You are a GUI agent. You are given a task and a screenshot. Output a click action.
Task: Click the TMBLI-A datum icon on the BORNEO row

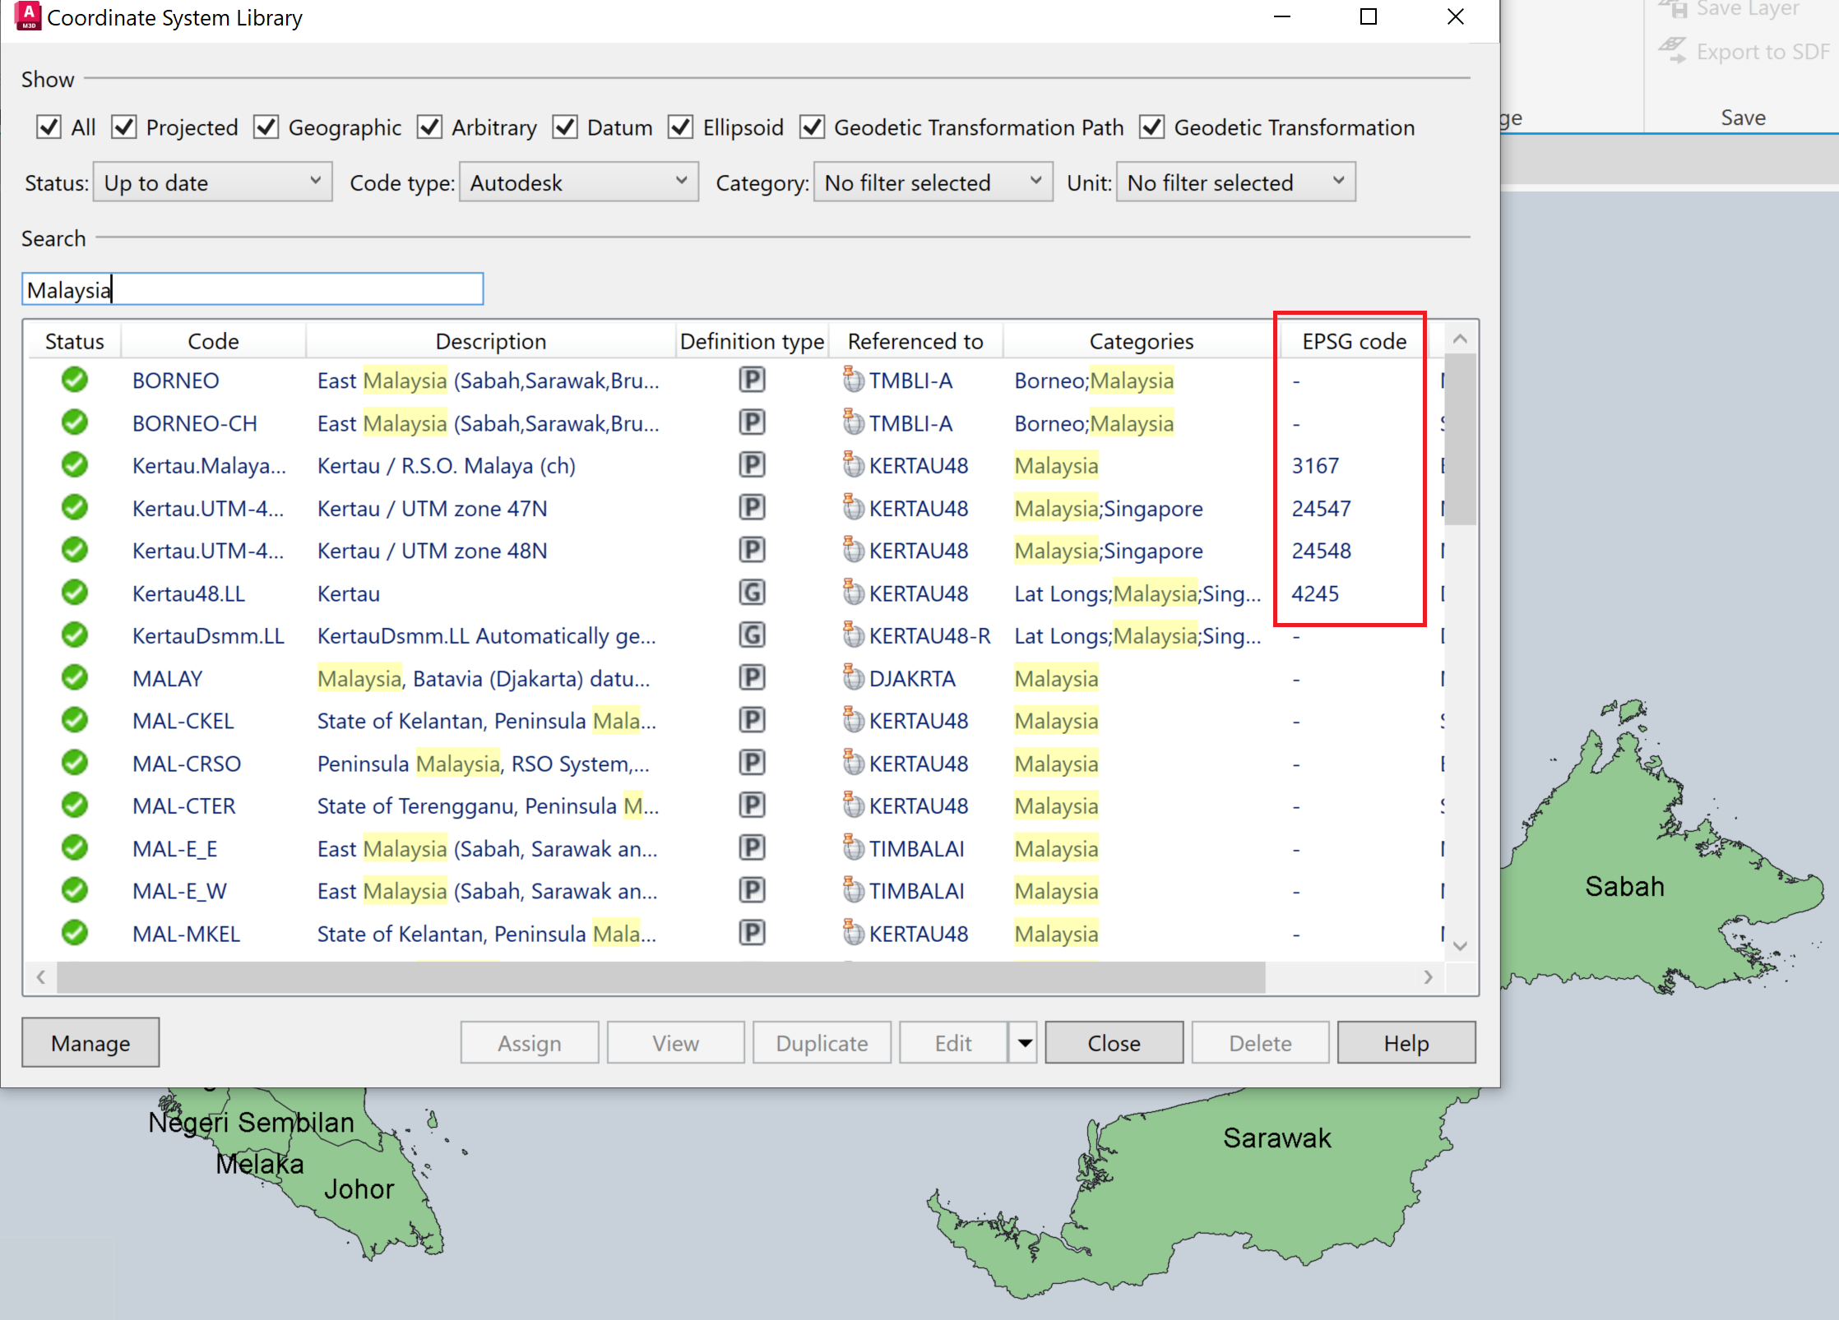point(853,380)
